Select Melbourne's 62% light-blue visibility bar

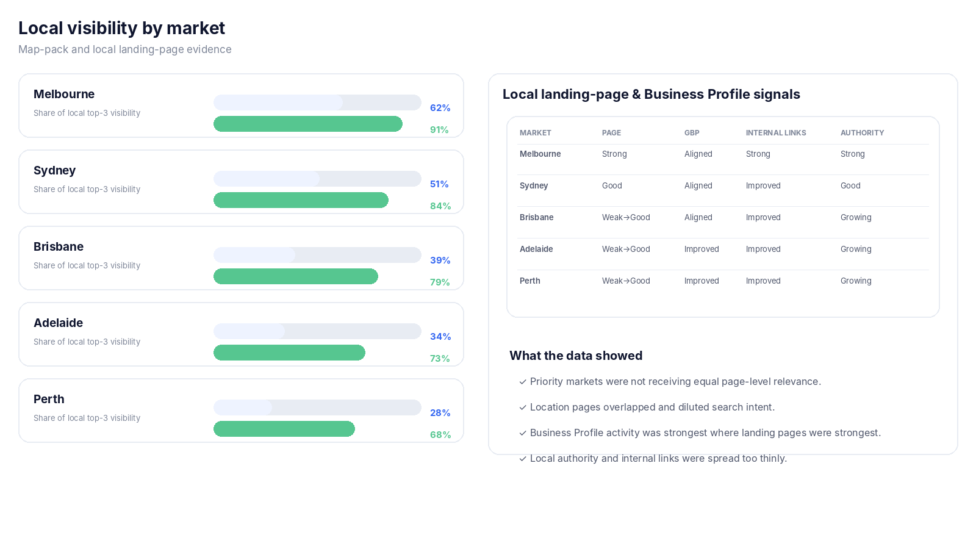[278, 102]
